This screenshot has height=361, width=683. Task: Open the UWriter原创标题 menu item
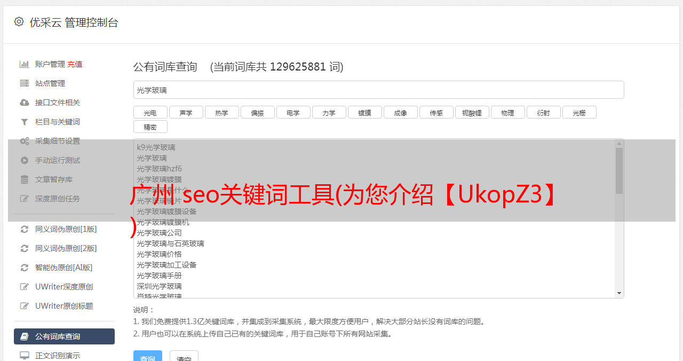[64, 306]
